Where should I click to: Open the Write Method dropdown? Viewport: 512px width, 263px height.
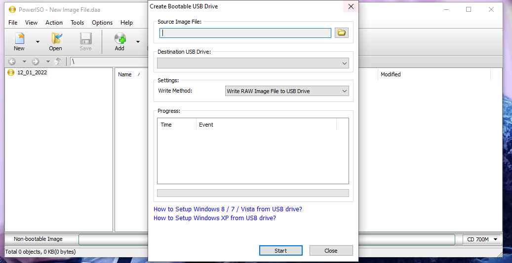click(287, 91)
